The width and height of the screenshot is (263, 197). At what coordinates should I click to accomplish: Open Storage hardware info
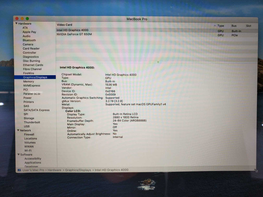[29, 118]
